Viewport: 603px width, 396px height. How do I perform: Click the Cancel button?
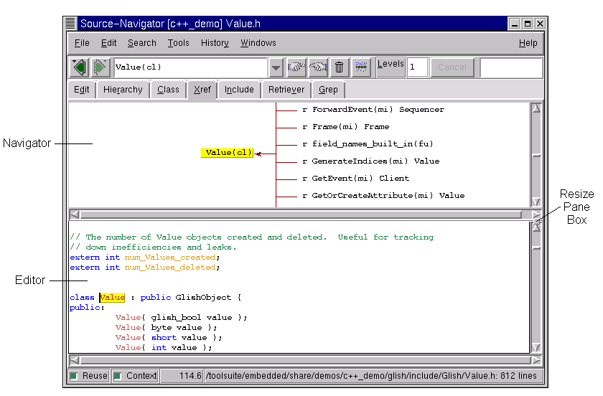(x=452, y=67)
